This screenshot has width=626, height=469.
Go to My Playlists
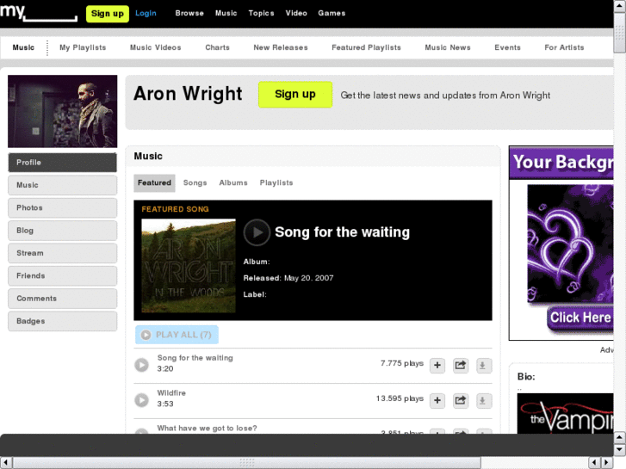[x=83, y=47]
